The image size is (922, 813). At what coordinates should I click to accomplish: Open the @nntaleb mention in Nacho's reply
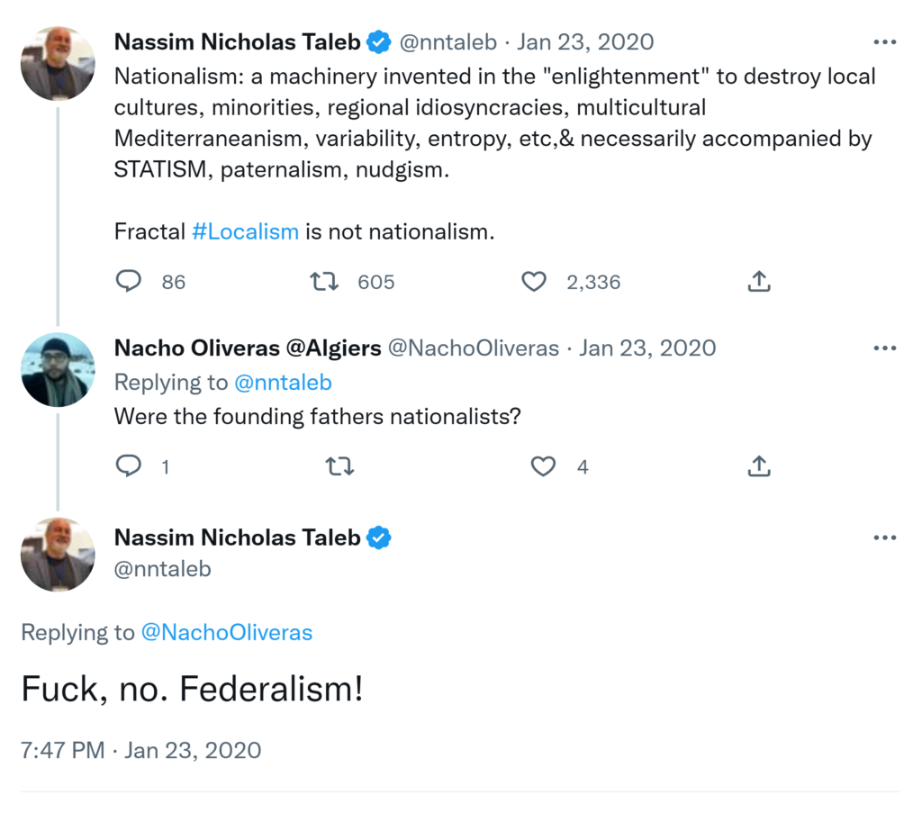pos(283,383)
